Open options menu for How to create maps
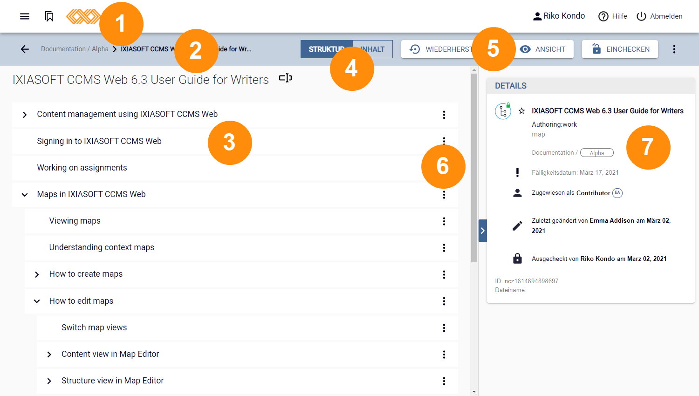Image resolution: width=699 pixels, height=396 pixels. (x=444, y=274)
